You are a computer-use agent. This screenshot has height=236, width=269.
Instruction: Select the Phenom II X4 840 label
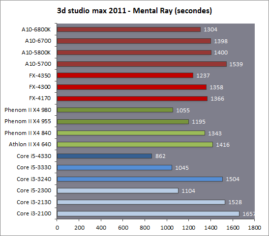[28, 133]
